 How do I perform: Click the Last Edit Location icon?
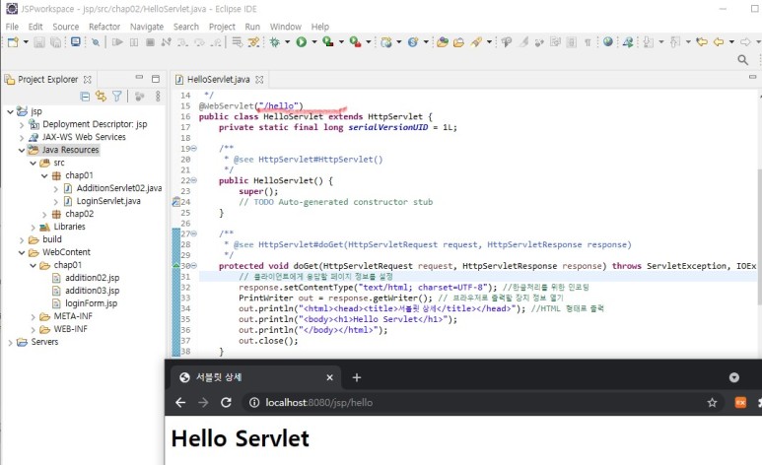(x=701, y=42)
